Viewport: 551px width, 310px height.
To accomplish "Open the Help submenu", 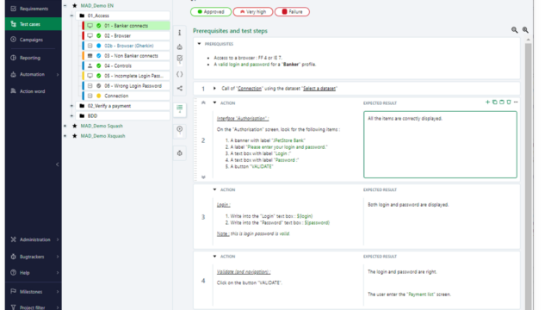I will click(34, 272).
